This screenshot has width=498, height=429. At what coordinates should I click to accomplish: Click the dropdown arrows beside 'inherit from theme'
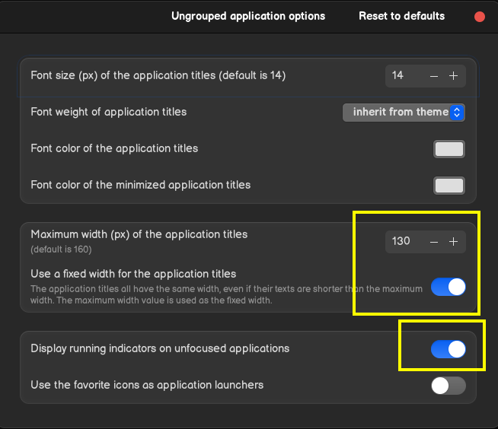457,112
